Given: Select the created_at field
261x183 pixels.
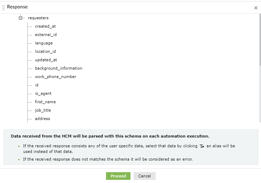Looking at the screenshot, I should [45, 26].
